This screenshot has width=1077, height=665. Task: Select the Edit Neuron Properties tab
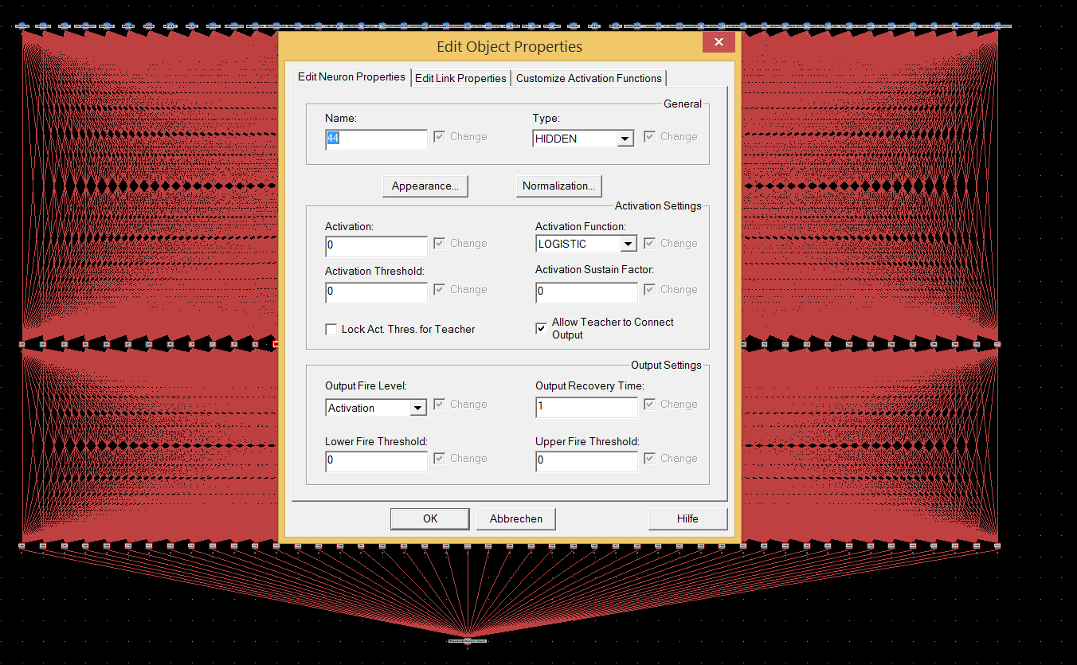(351, 77)
